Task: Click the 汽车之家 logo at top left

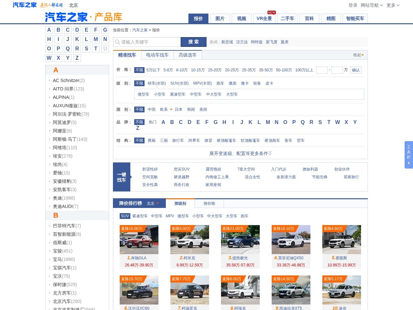Action: 25,5
